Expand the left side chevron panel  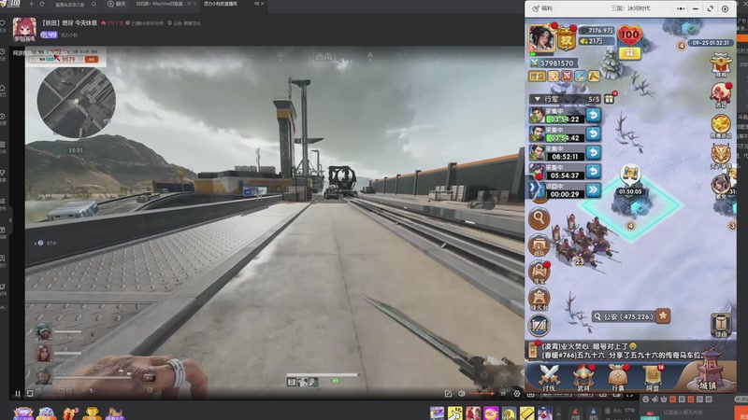[533, 189]
